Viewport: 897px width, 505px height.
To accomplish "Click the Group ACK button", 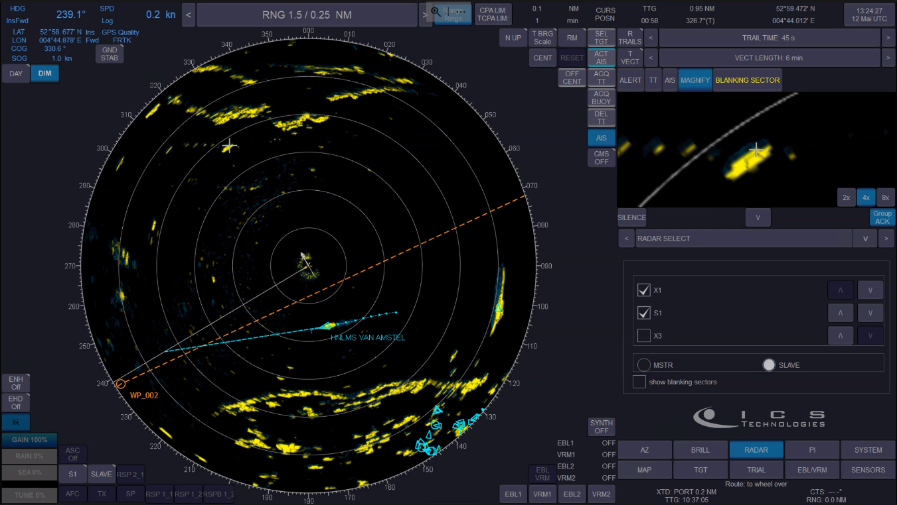I will (x=882, y=217).
